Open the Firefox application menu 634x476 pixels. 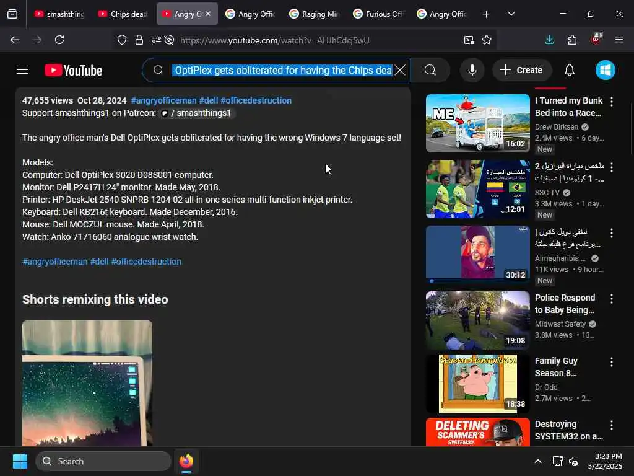619,40
